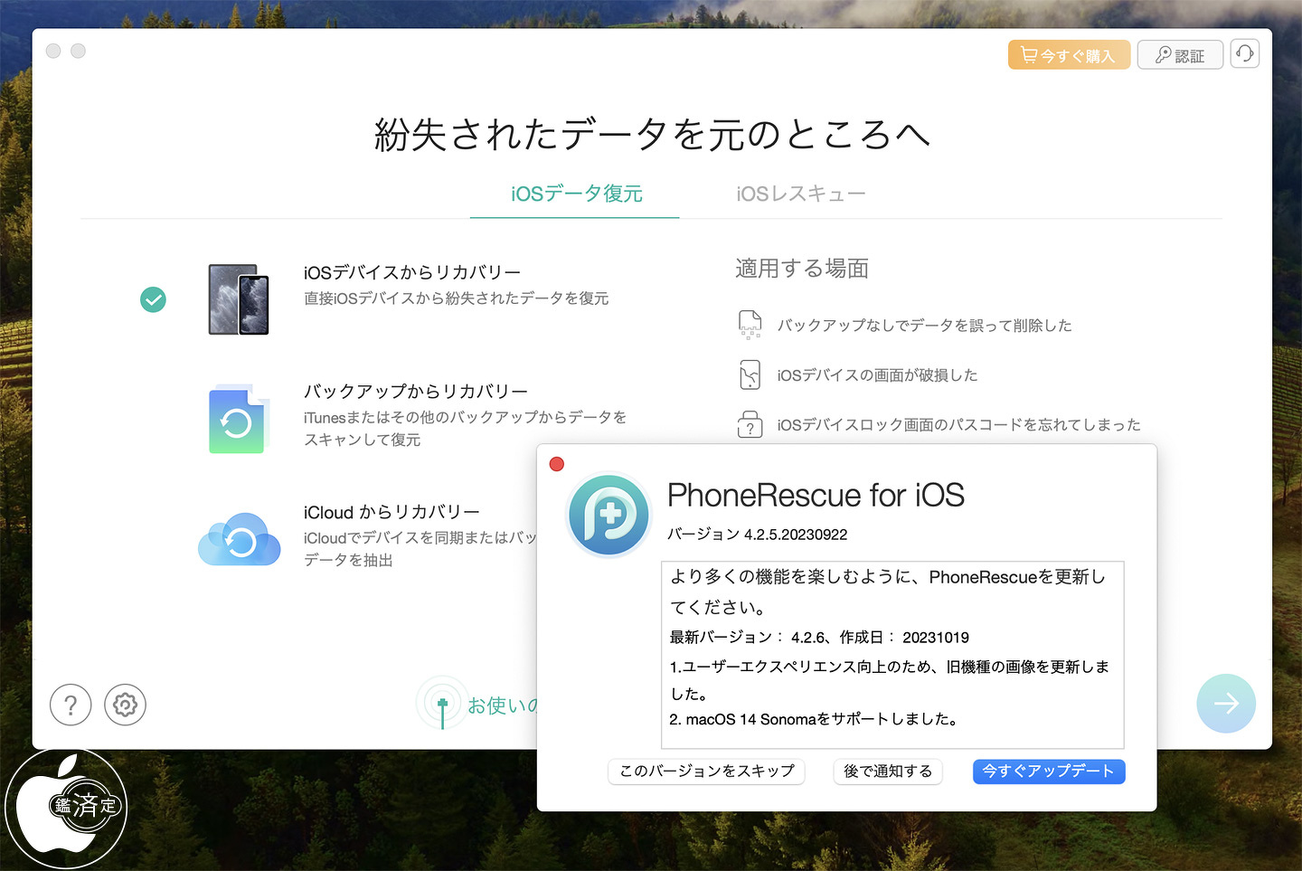
Task: Click the 今すぐ購入 purchase button
Action: tap(1068, 55)
